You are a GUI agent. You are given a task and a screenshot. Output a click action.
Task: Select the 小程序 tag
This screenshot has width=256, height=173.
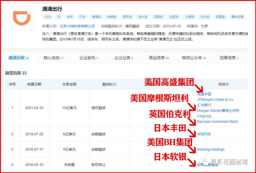(x=189, y=17)
